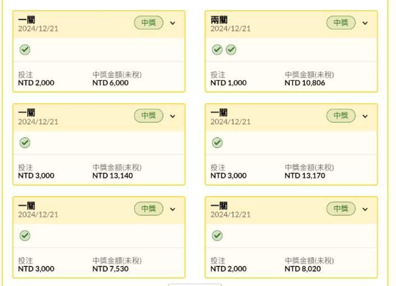The image size is (396, 286).
Task: Expand the card with NTD 6,000 winnings
Action: (173, 23)
